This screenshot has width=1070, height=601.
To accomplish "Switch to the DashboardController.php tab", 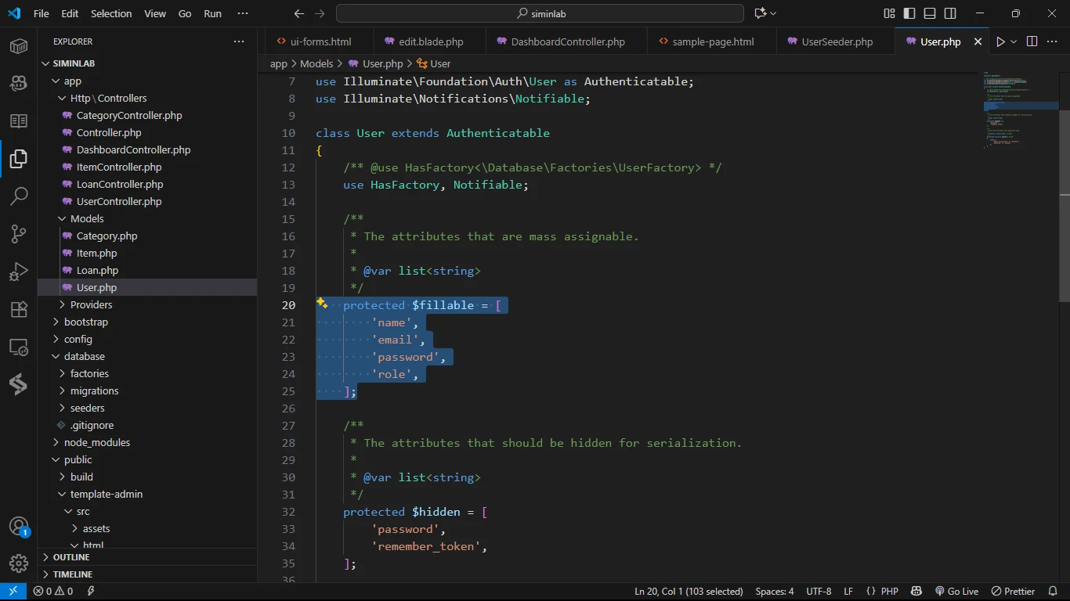I will pos(568,41).
